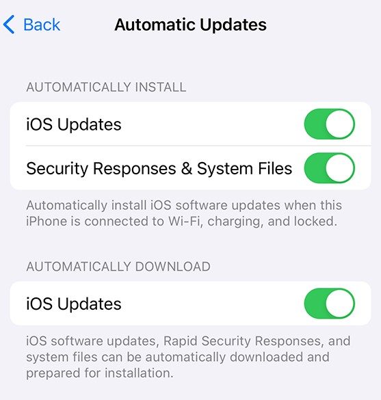The width and height of the screenshot is (381, 400).
Task: Tap the blue back chevron arrow
Action: click(x=9, y=25)
